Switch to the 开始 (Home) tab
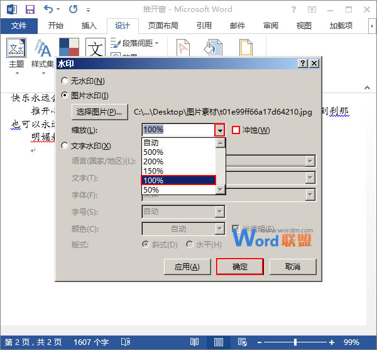 [x=55, y=26]
